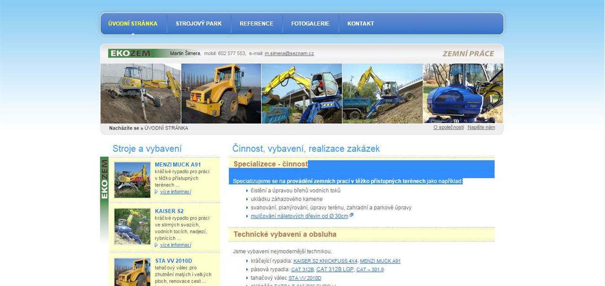Click MENZI MUCK A91 link in kráčející rypadla line

pyautogui.click(x=380, y=261)
